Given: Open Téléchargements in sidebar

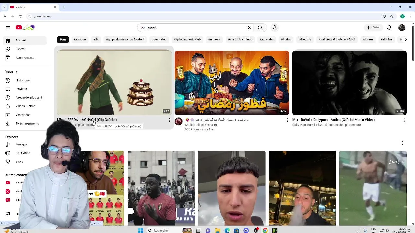Looking at the screenshot, I should click(x=25, y=123).
